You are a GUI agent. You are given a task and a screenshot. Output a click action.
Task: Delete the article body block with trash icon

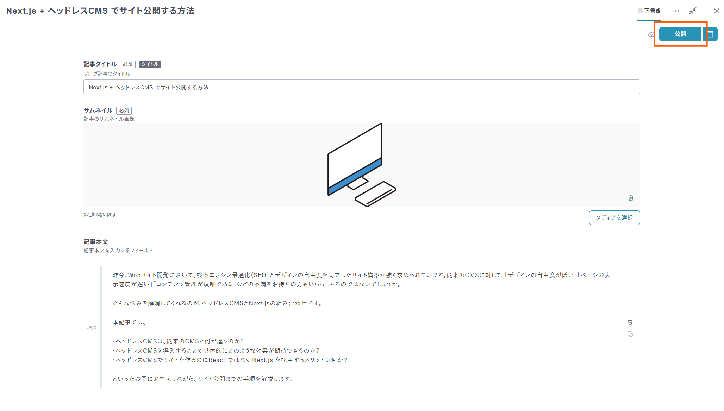(630, 322)
